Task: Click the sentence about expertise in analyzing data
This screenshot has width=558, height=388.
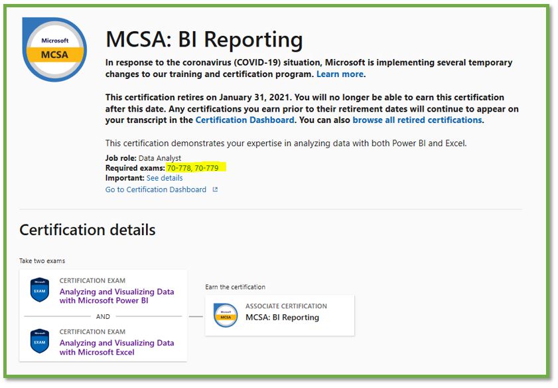Action: 286,144
